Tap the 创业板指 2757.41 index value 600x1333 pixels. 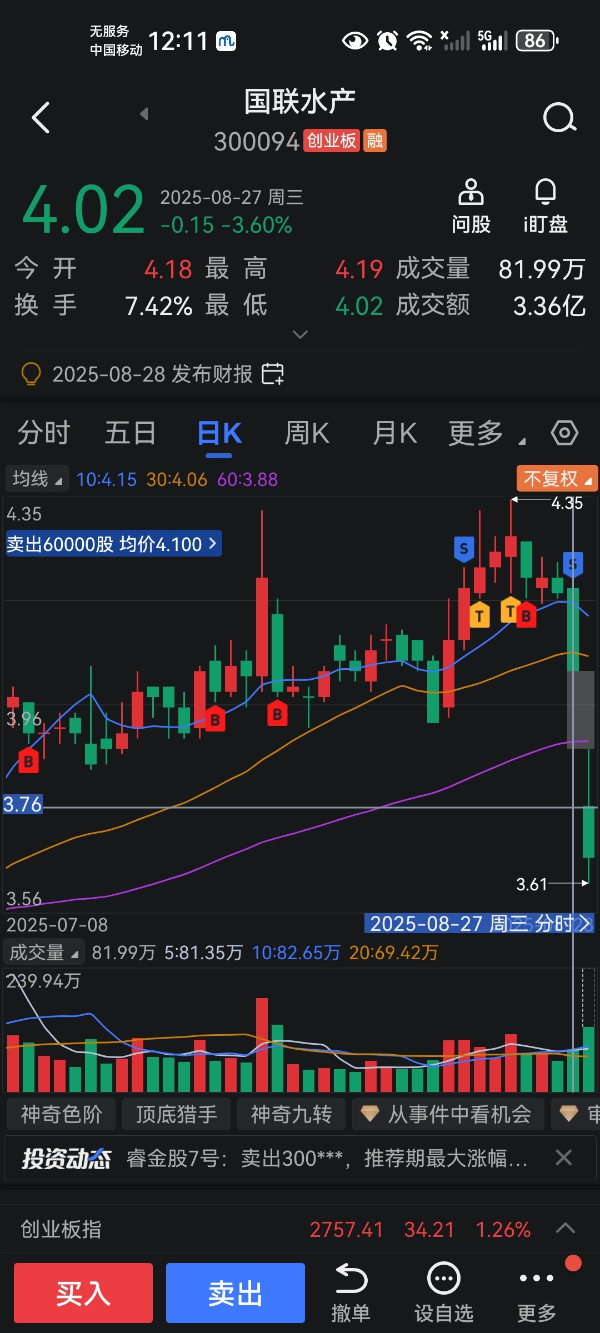346,1229
